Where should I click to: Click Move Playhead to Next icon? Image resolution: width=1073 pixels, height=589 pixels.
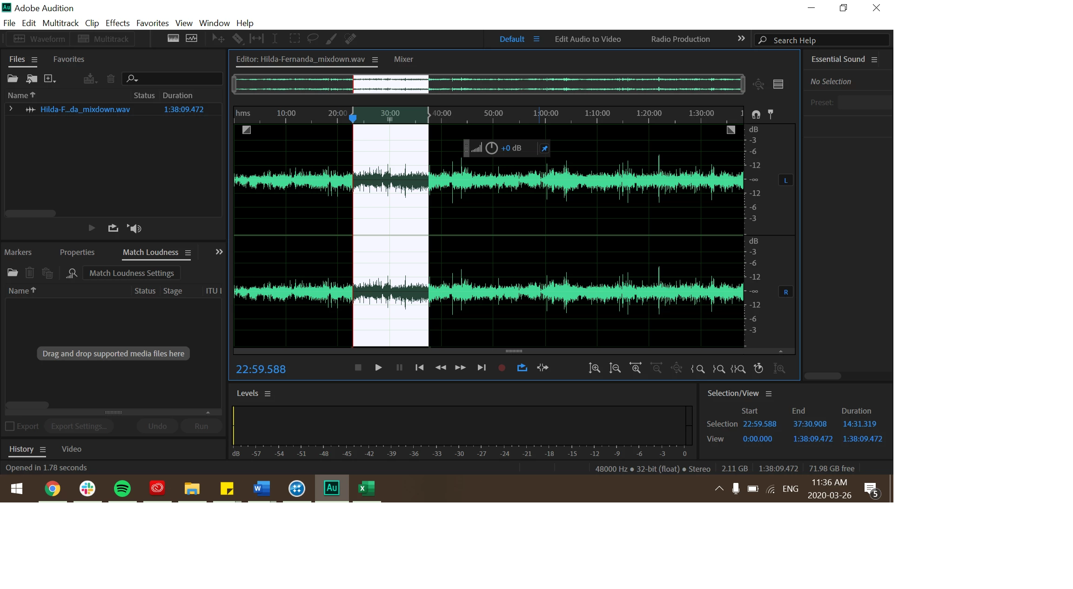tap(482, 368)
